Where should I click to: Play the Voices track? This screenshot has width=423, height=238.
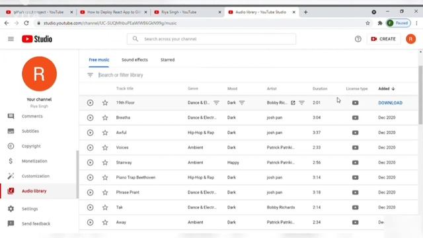90,147
